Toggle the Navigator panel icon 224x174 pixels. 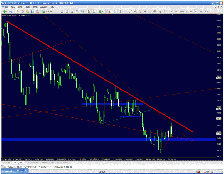pos(28,11)
